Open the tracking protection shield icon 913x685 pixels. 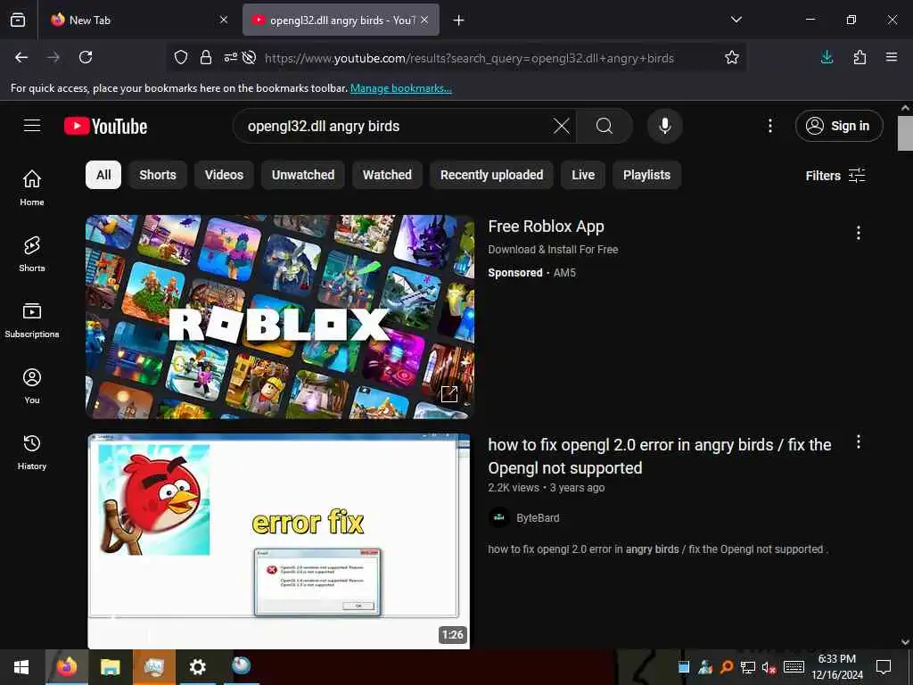(x=181, y=58)
